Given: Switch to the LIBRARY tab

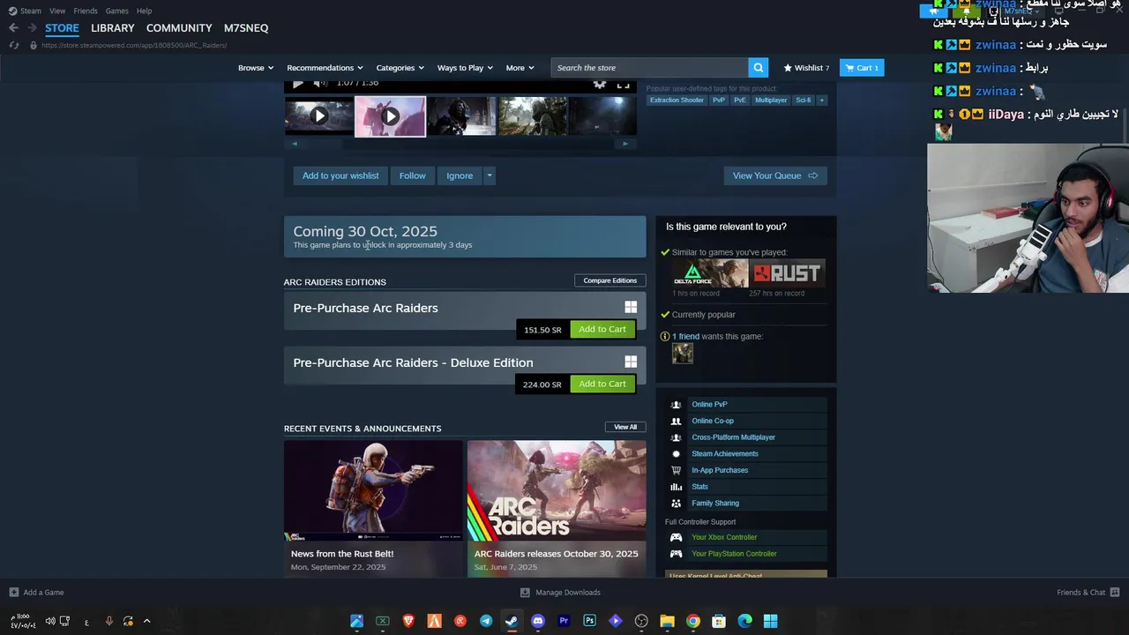Looking at the screenshot, I should coord(113,28).
